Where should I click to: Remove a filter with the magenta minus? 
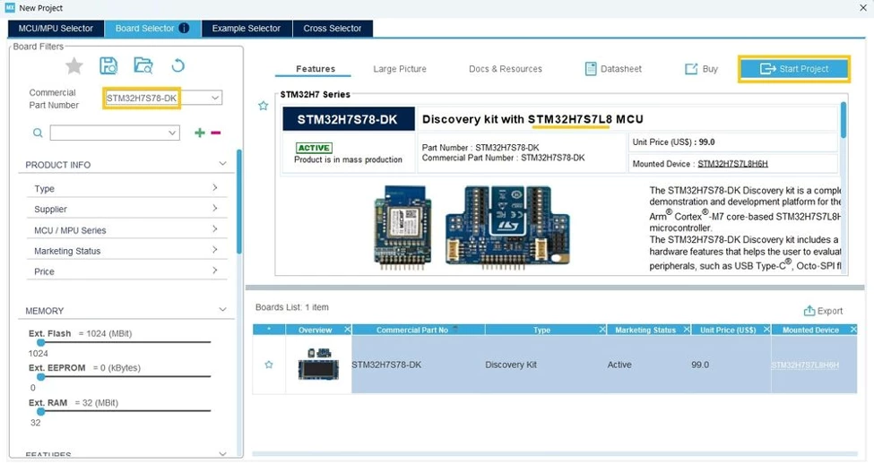216,133
